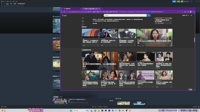Viewport: 200px width, 112px height.
Task: Favorite this page with star icon
Action: point(182,12)
